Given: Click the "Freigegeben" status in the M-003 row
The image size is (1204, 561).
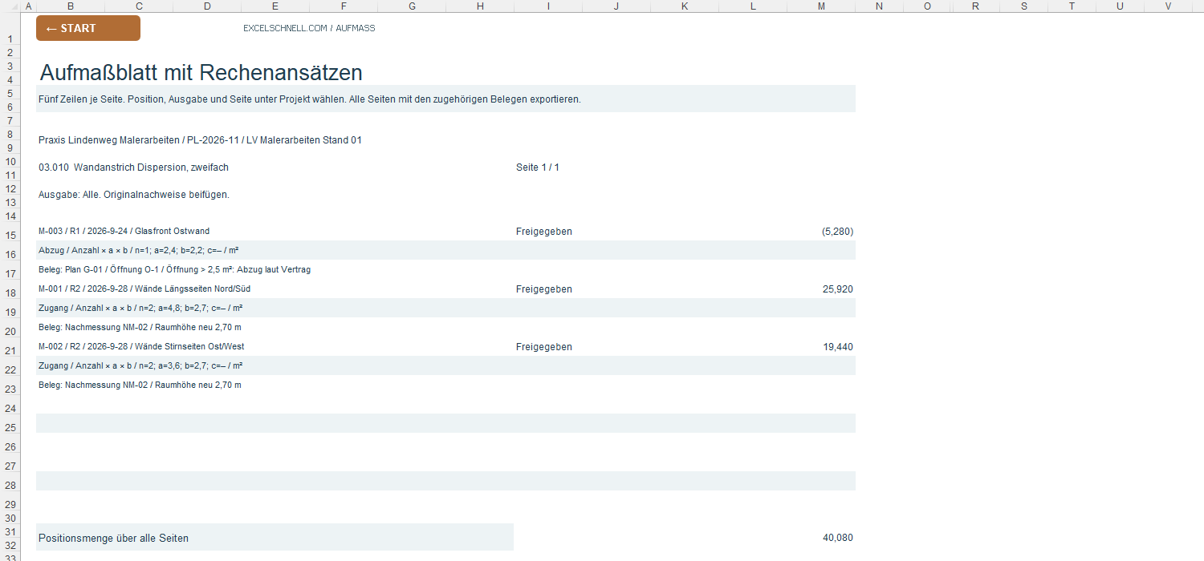Looking at the screenshot, I should [x=544, y=232].
